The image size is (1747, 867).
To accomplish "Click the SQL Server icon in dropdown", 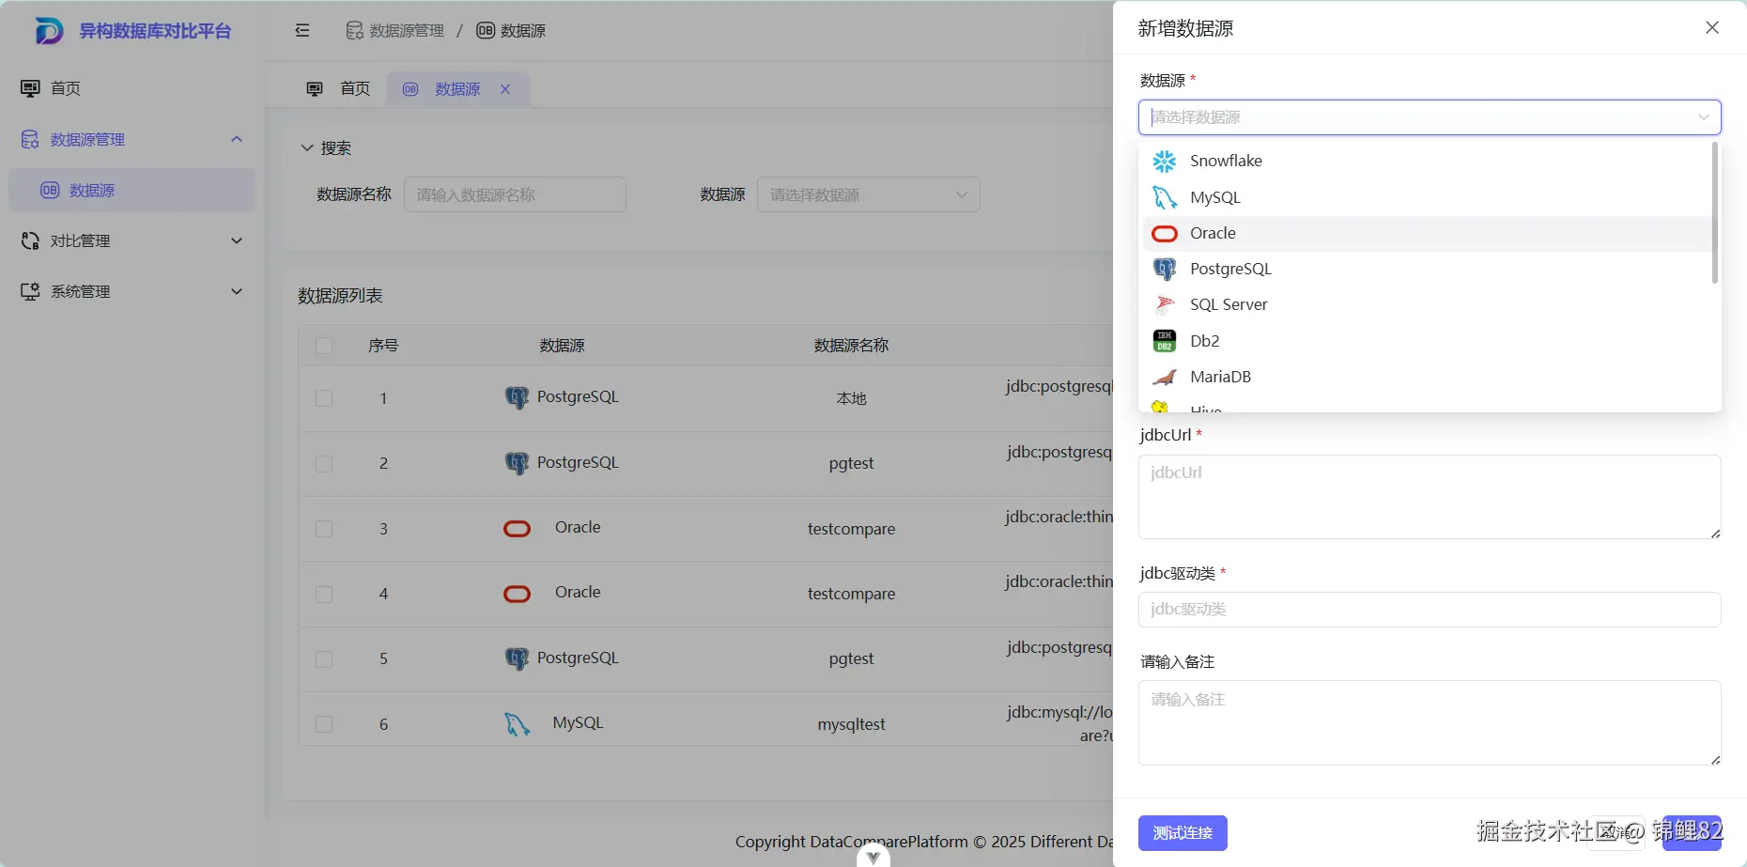I will (1165, 305).
